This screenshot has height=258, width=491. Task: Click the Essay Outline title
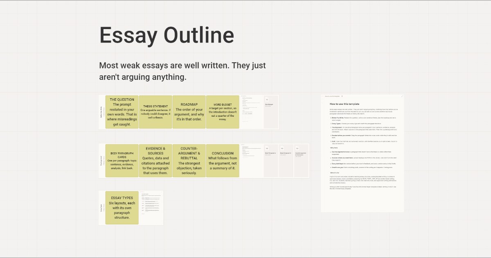(x=167, y=35)
